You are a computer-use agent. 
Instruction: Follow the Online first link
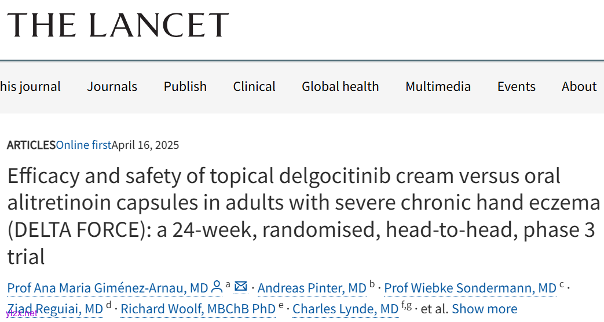tap(83, 145)
